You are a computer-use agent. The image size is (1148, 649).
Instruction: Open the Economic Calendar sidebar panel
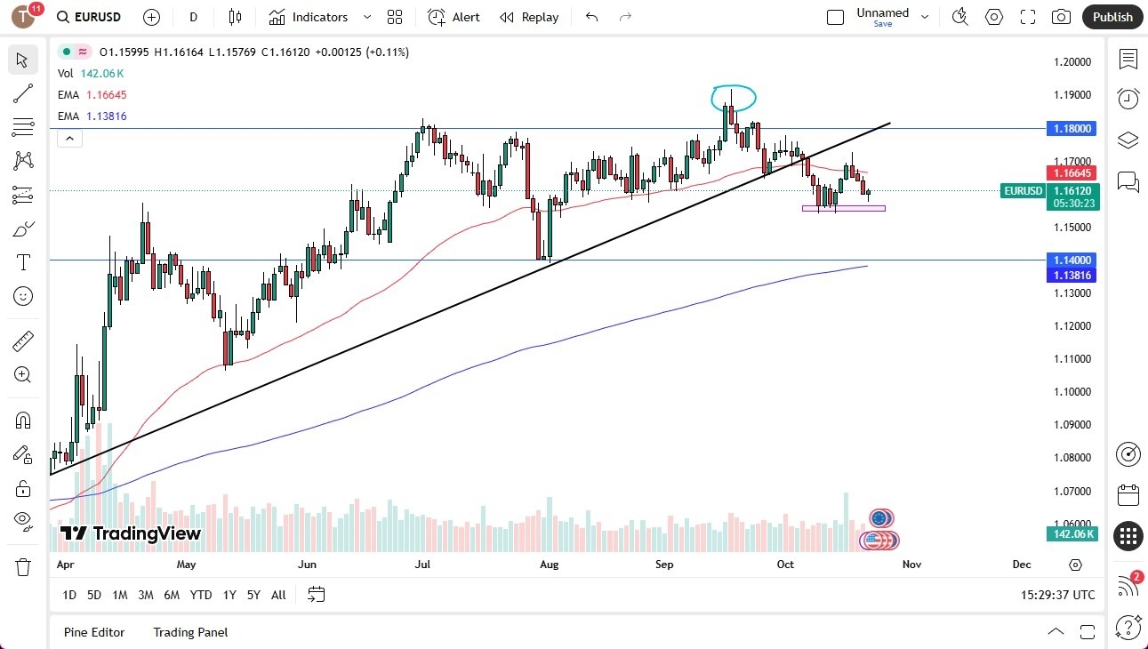point(1128,495)
